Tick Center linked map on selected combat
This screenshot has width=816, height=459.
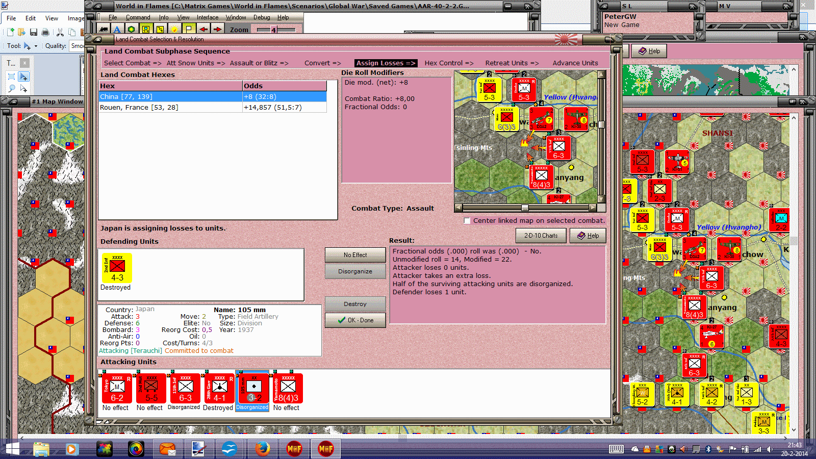467,221
